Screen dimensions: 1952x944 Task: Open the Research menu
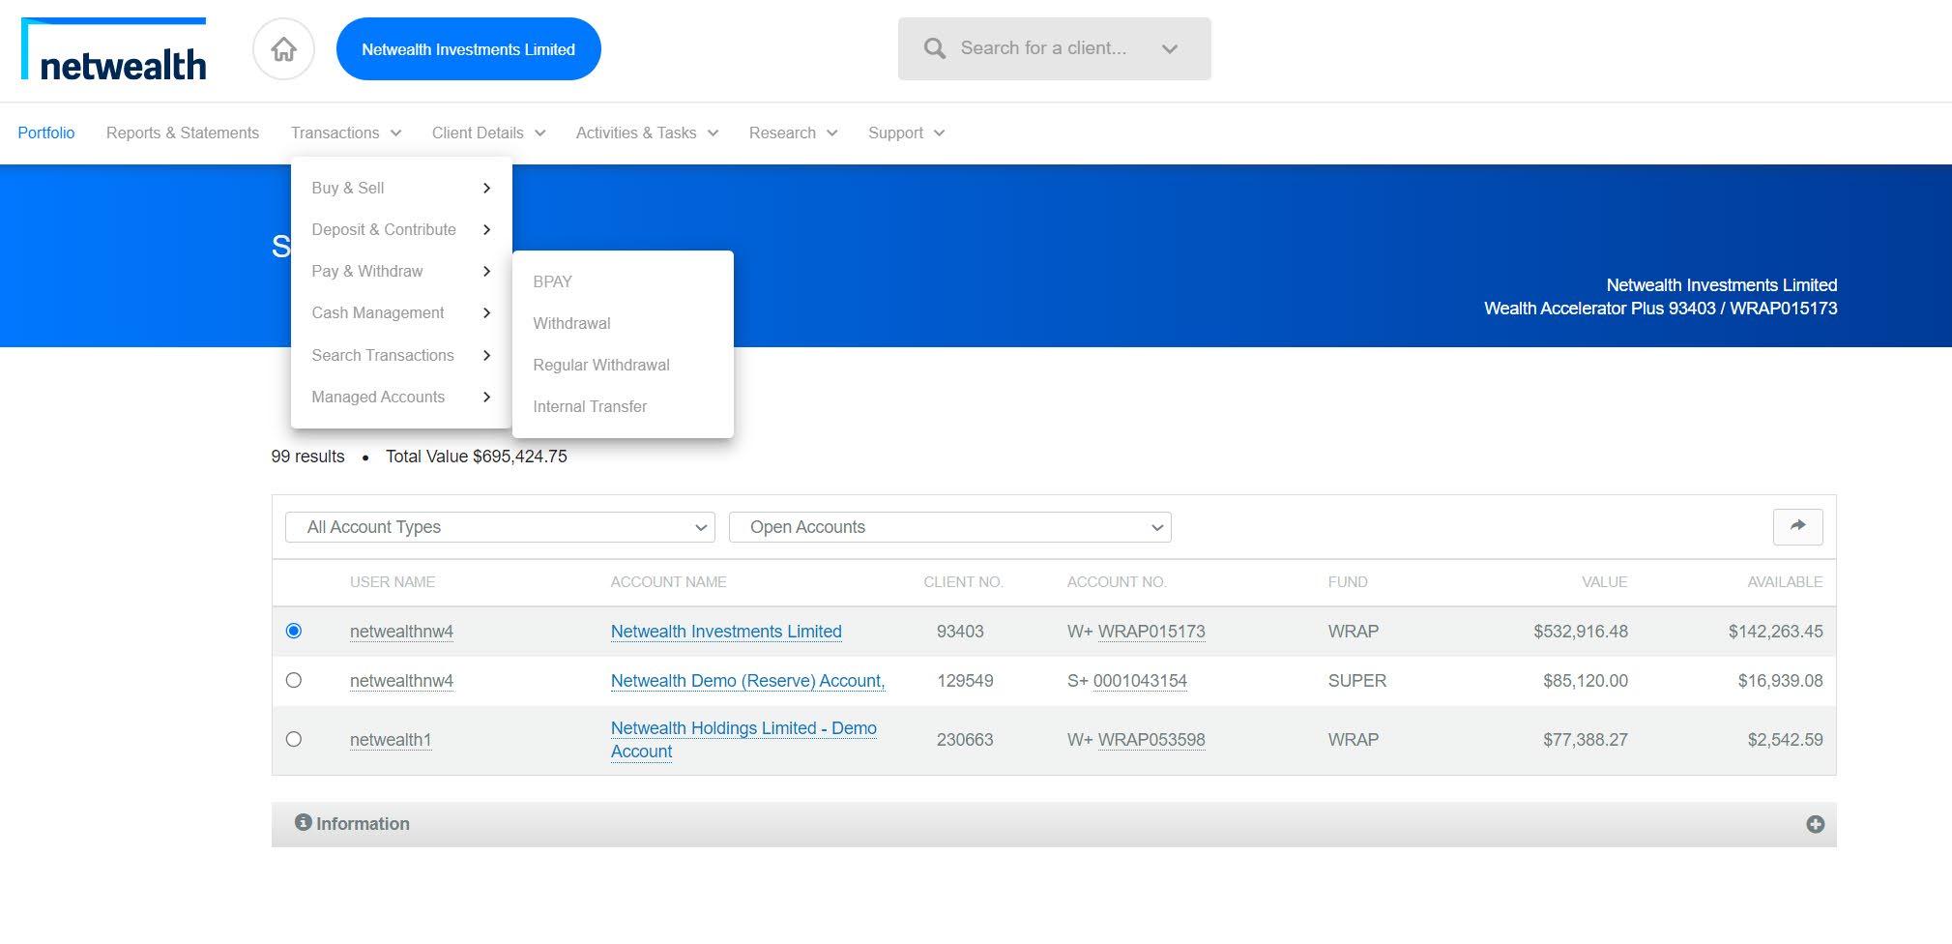tap(793, 133)
